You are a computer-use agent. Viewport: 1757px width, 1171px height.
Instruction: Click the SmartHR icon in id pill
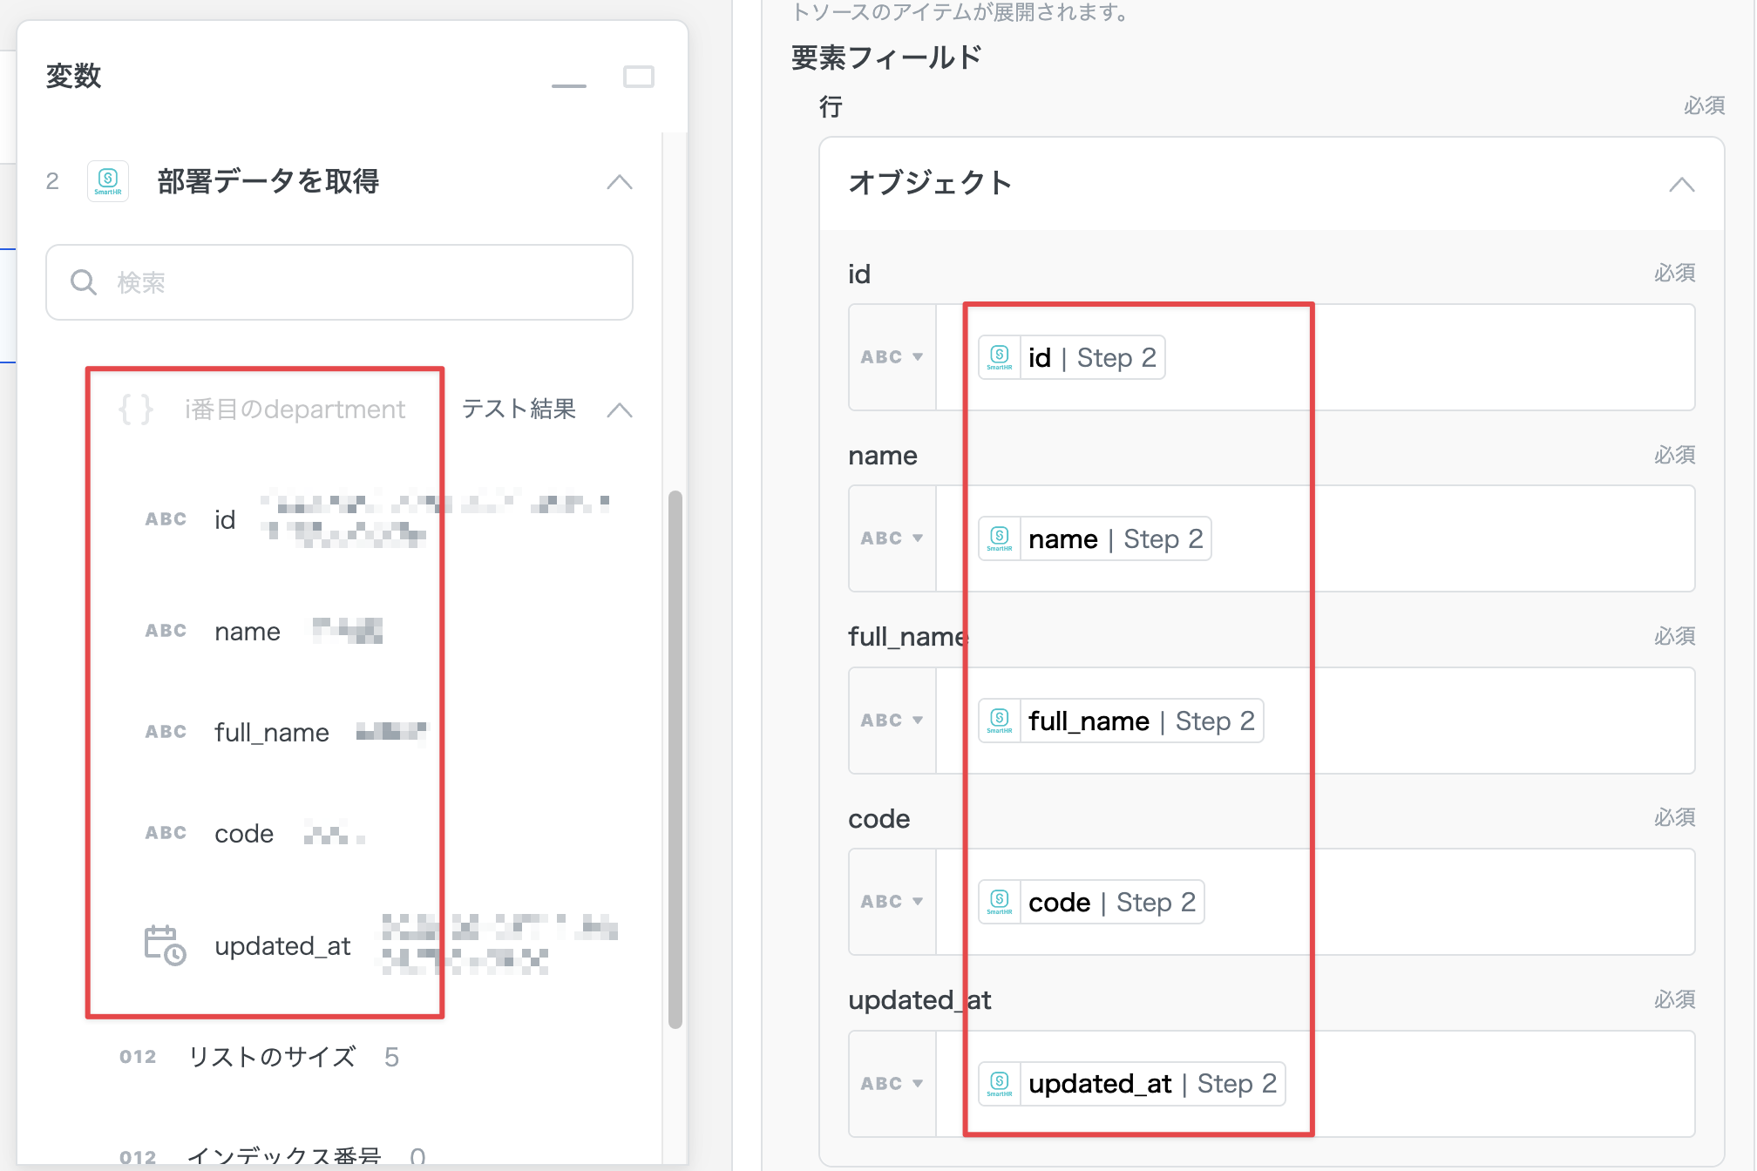click(1000, 357)
